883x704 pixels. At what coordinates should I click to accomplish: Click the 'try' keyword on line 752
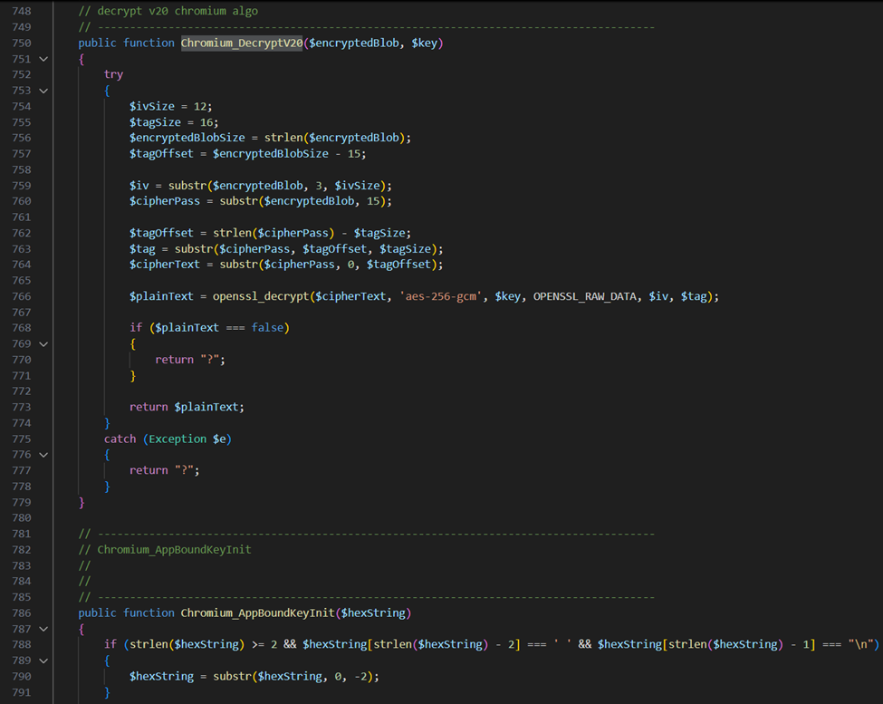[x=113, y=74]
